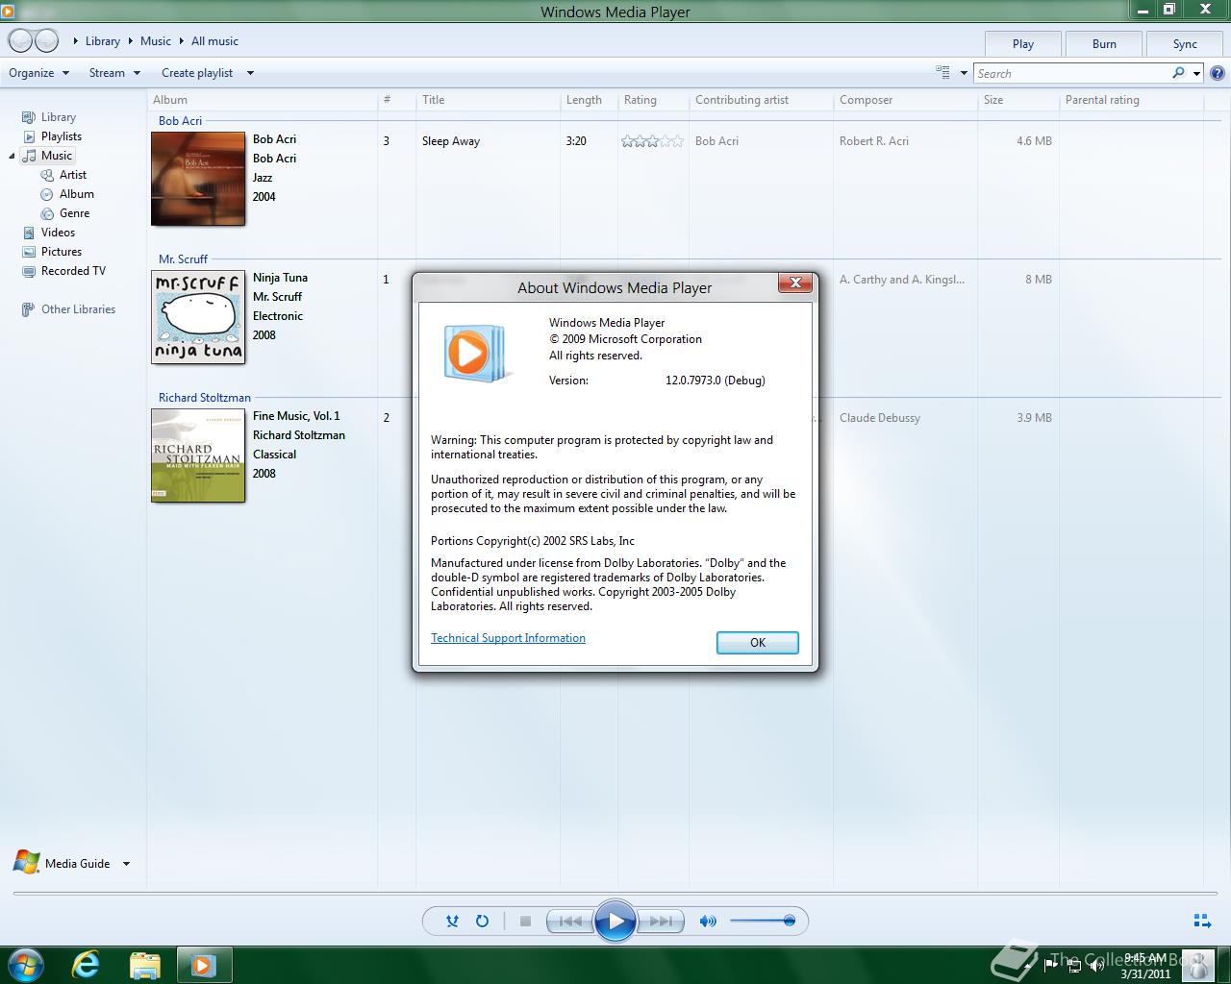Click the search magnifier icon
The image size is (1231, 984).
coord(1178,73)
